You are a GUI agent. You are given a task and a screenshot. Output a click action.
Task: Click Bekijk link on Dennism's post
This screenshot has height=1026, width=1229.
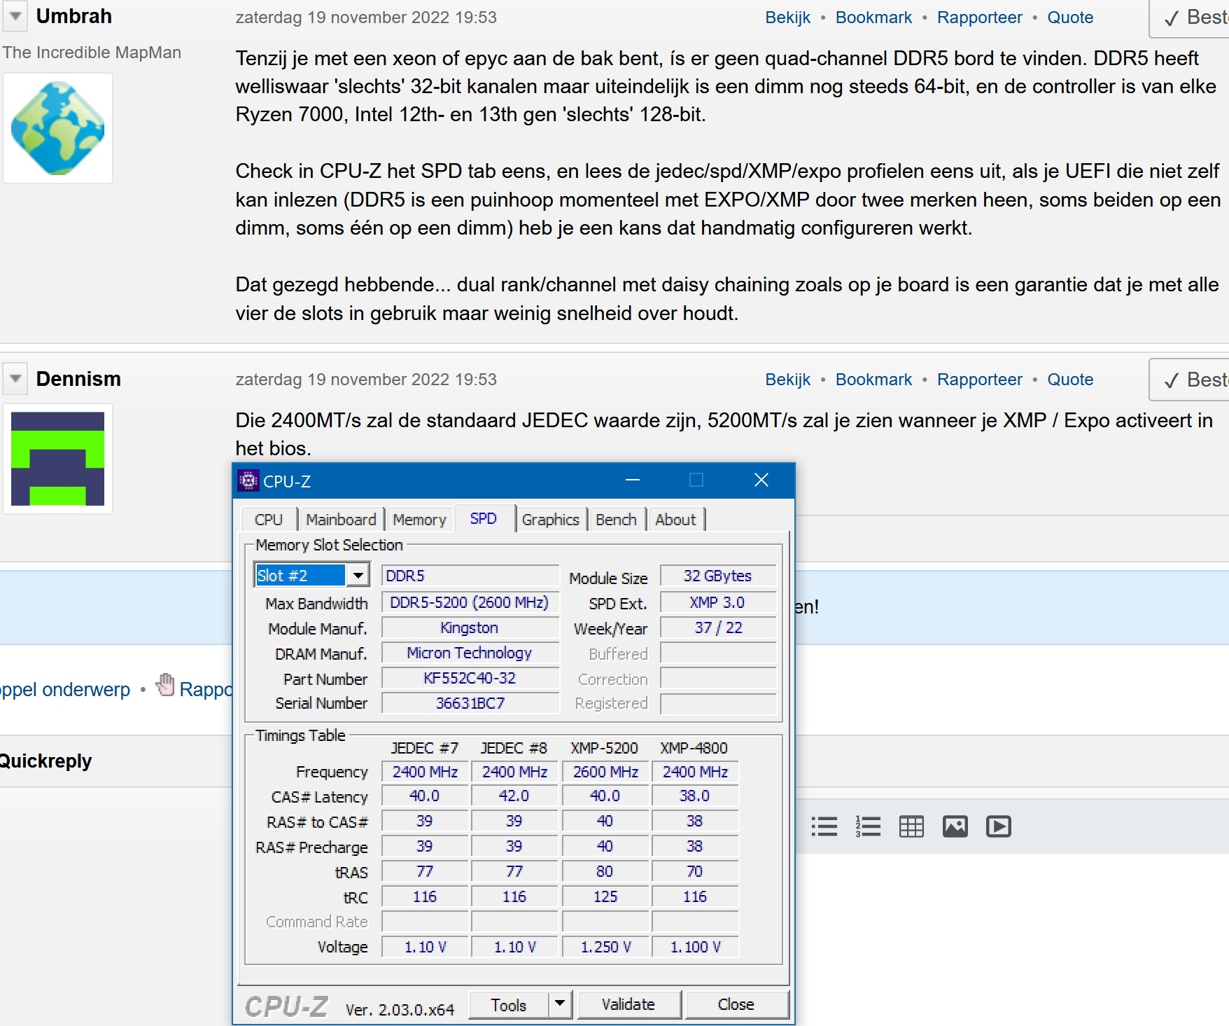click(788, 380)
